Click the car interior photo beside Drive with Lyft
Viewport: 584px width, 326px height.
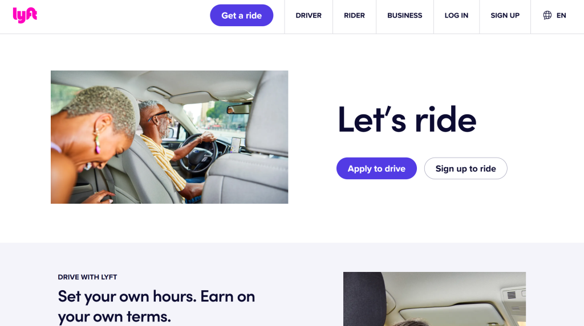click(x=434, y=299)
